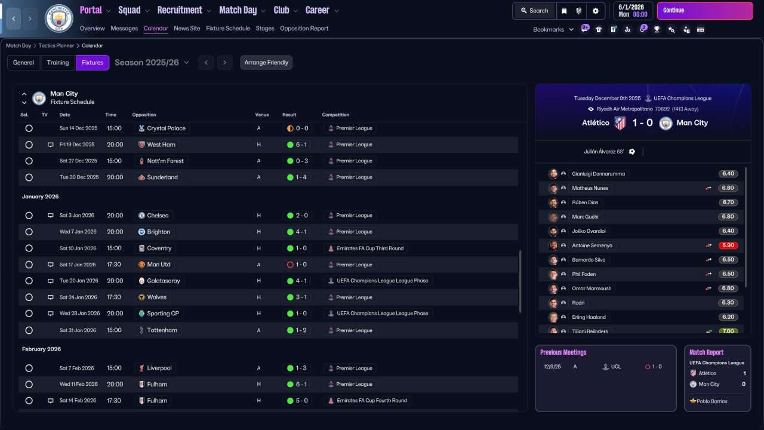The width and height of the screenshot is (764, 430).
Task: Open the bookmark icon beside Search
Action: coord(564,11)
